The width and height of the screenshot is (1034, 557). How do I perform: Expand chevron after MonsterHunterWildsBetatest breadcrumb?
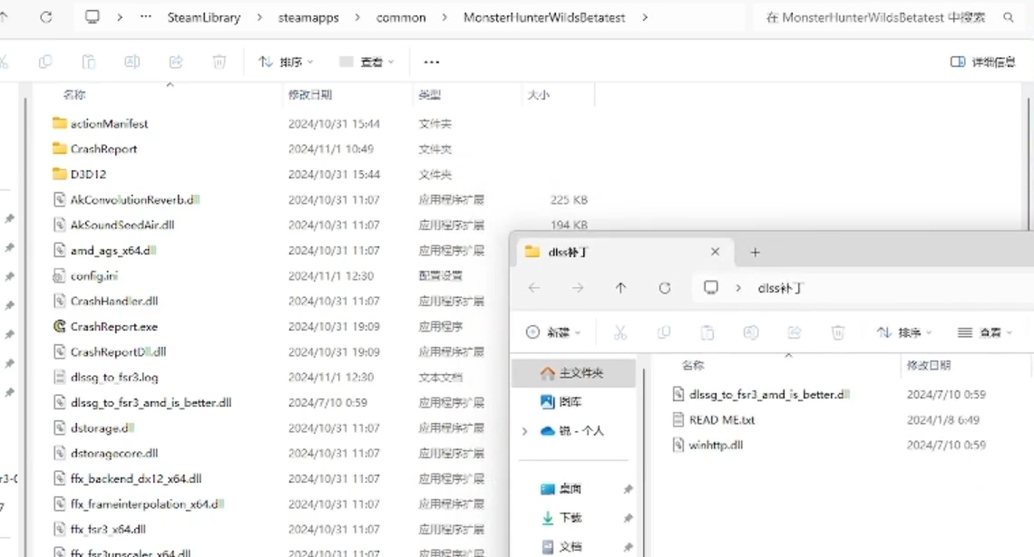tap(644, 18)
